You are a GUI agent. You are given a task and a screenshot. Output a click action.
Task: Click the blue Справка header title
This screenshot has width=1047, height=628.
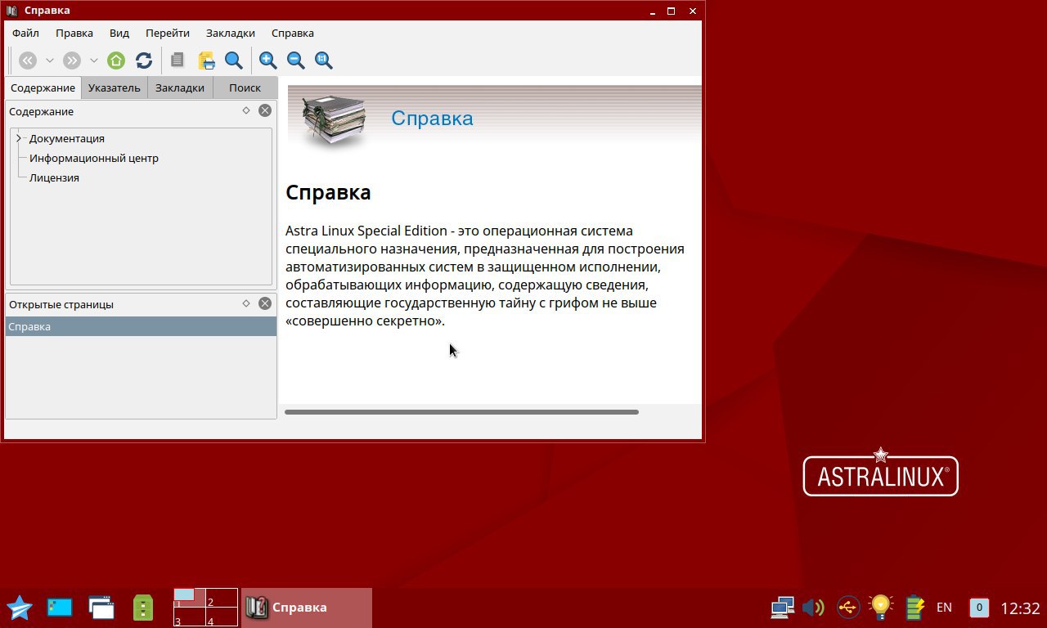432,118
